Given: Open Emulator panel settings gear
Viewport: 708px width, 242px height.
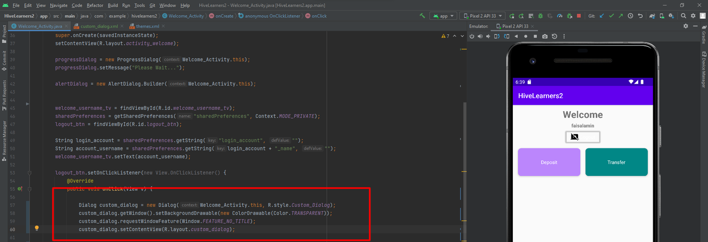Looking at the screenshot, I should point(686,26).
